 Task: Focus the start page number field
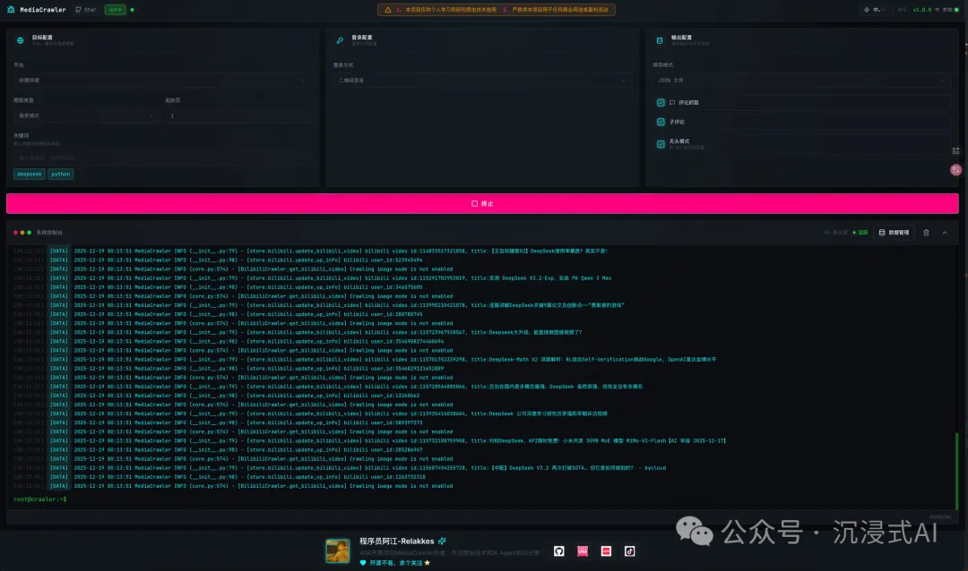point(238,115)
